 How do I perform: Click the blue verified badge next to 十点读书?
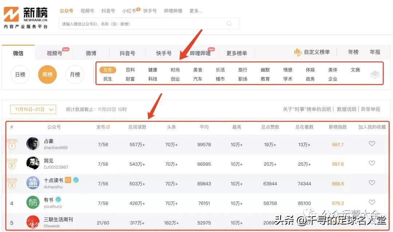(76, 180)
